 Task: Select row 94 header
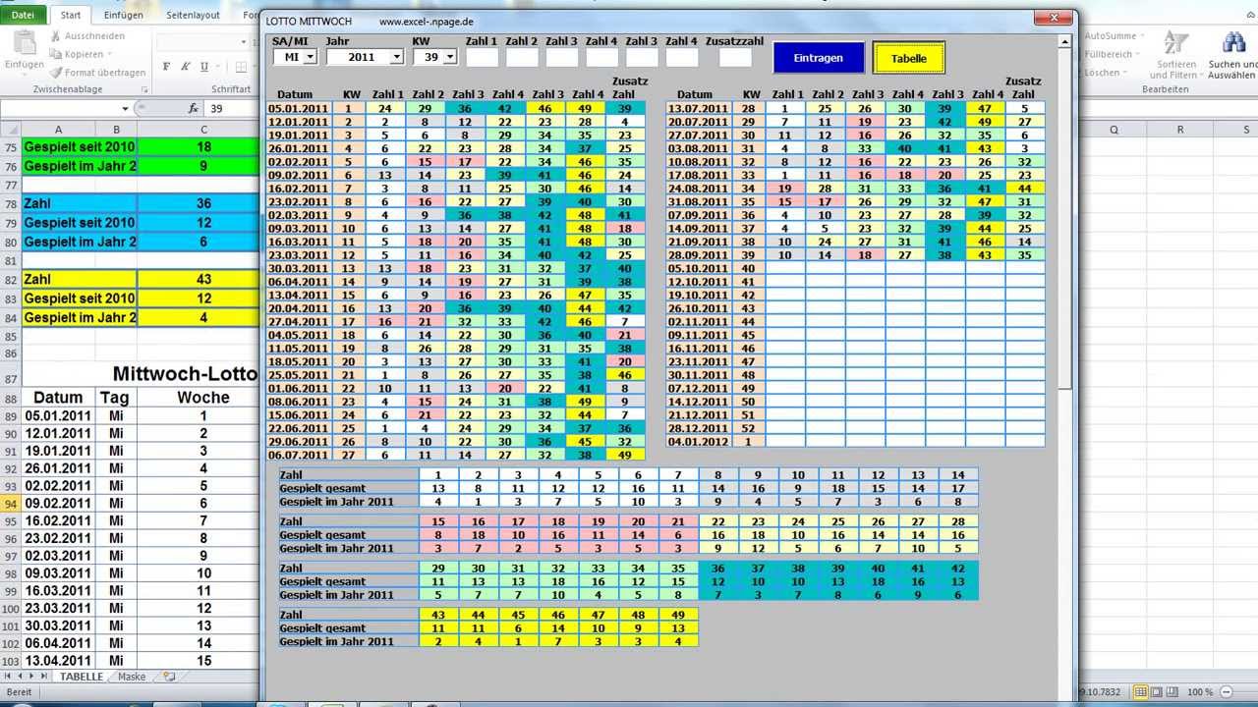(x=11, y=503)
